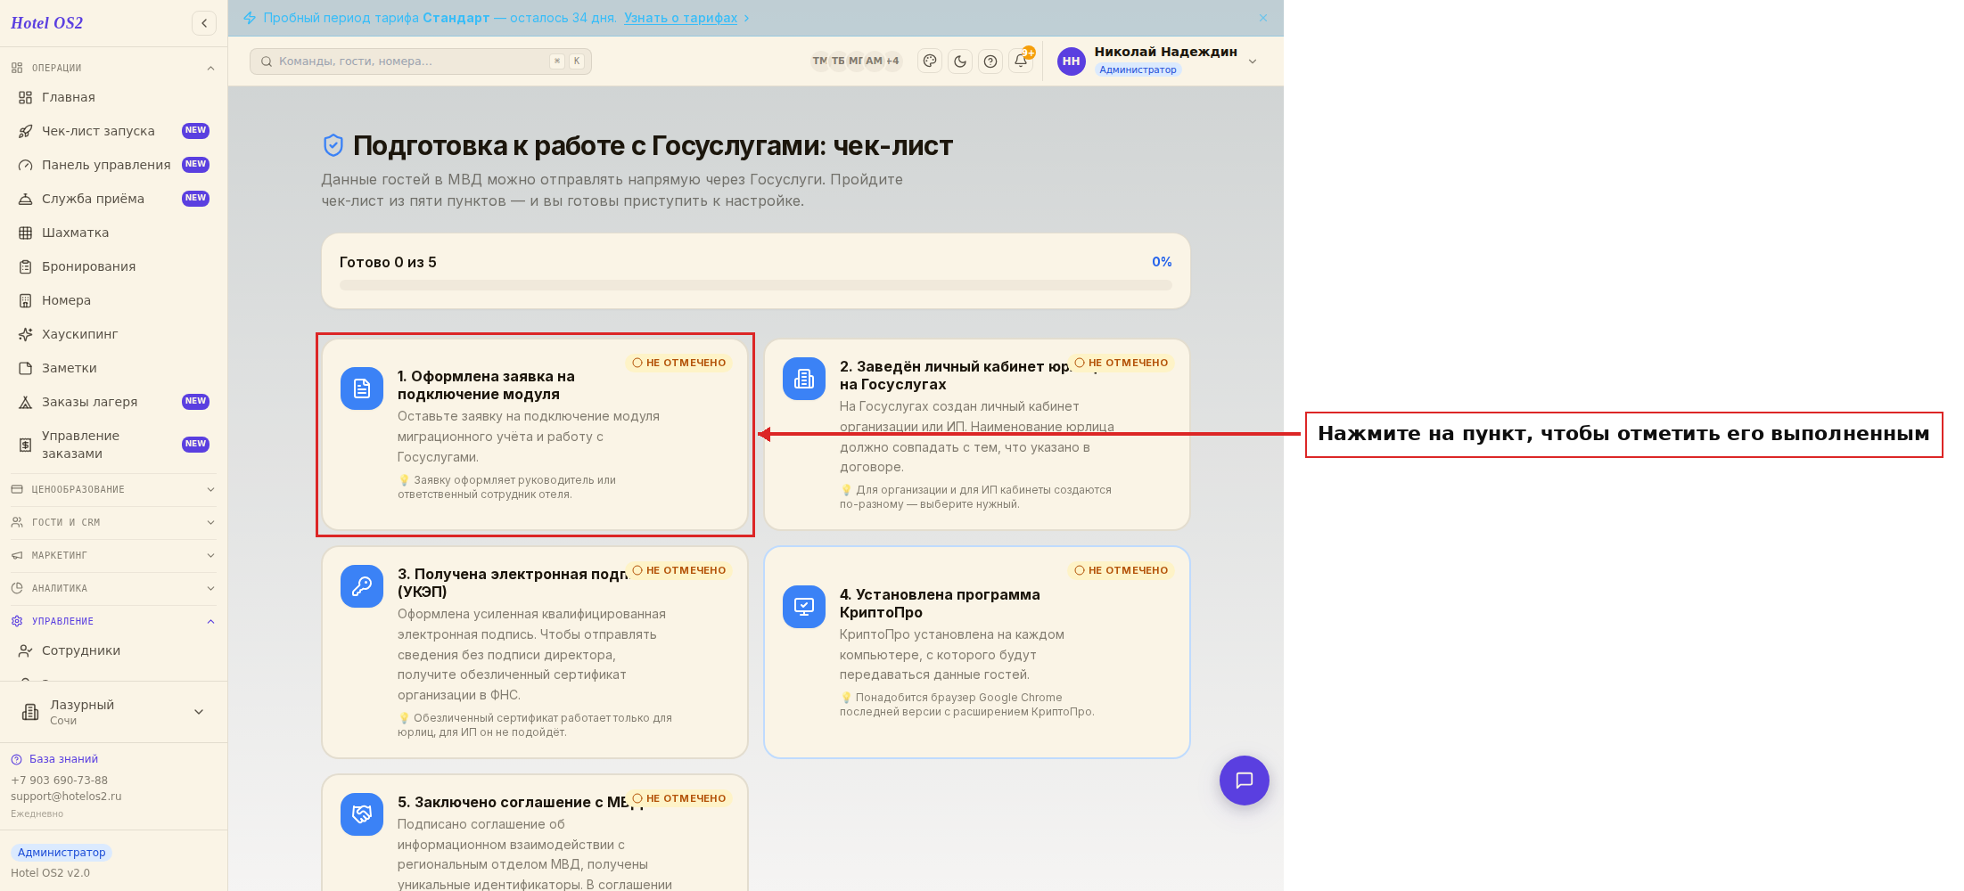The height and width of the screenshot is (891, 1964).
Task: Click the Администратор role badge in footer
Action: (x=62, y=853)
